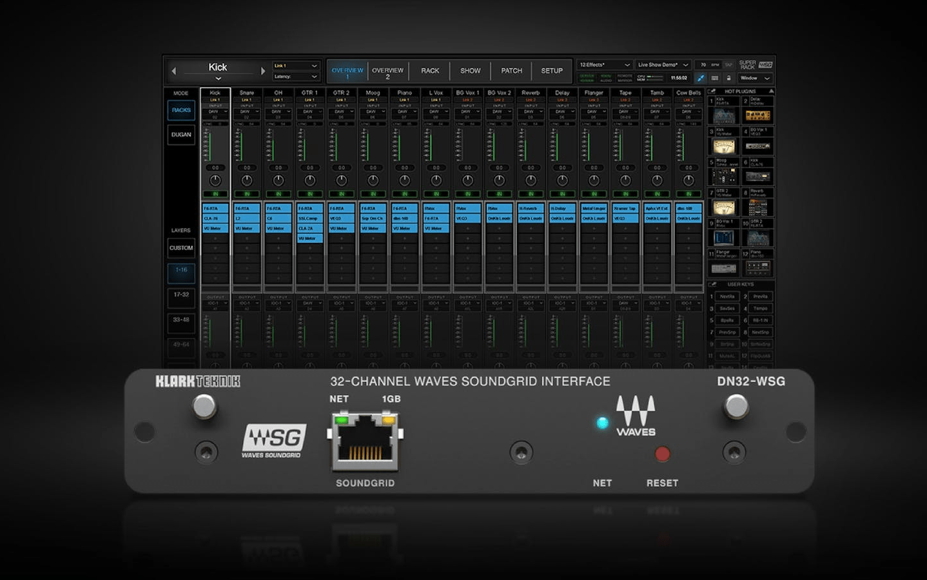Go to previous rack with left arrow
Image resolution: width=927 pixels, height=580 pixels.
(173, 71)
